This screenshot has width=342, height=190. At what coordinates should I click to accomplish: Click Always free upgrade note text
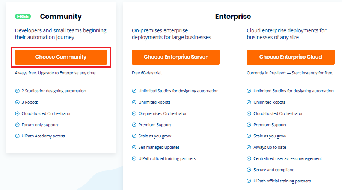click(x=56, y=73)
